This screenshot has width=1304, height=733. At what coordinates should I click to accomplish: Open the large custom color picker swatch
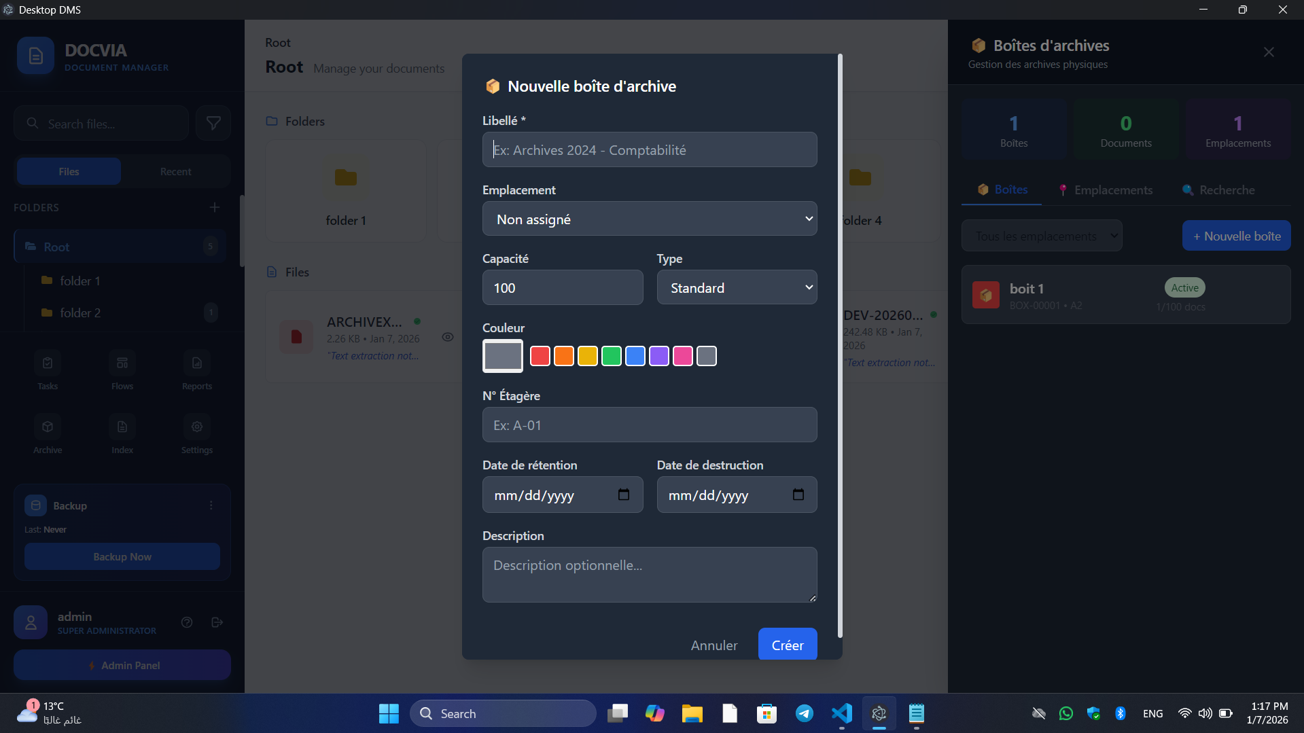[x=503, y=356]
